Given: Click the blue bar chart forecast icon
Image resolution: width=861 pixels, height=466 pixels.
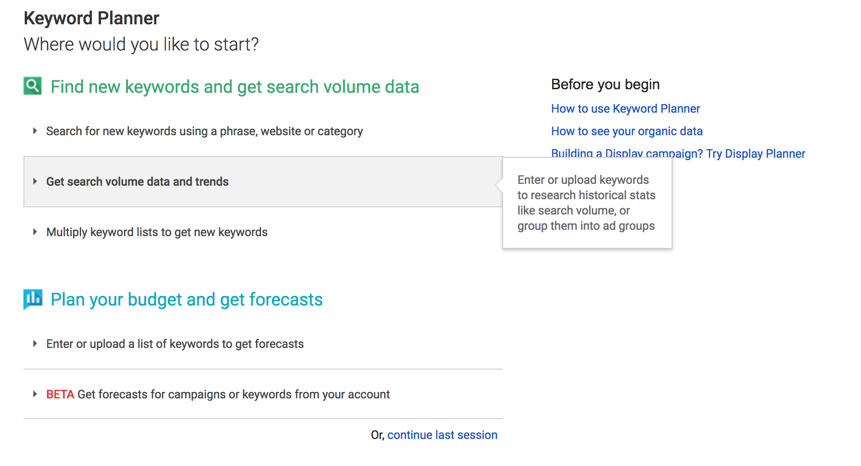Looking at the screenshot, I should (32, 299).
